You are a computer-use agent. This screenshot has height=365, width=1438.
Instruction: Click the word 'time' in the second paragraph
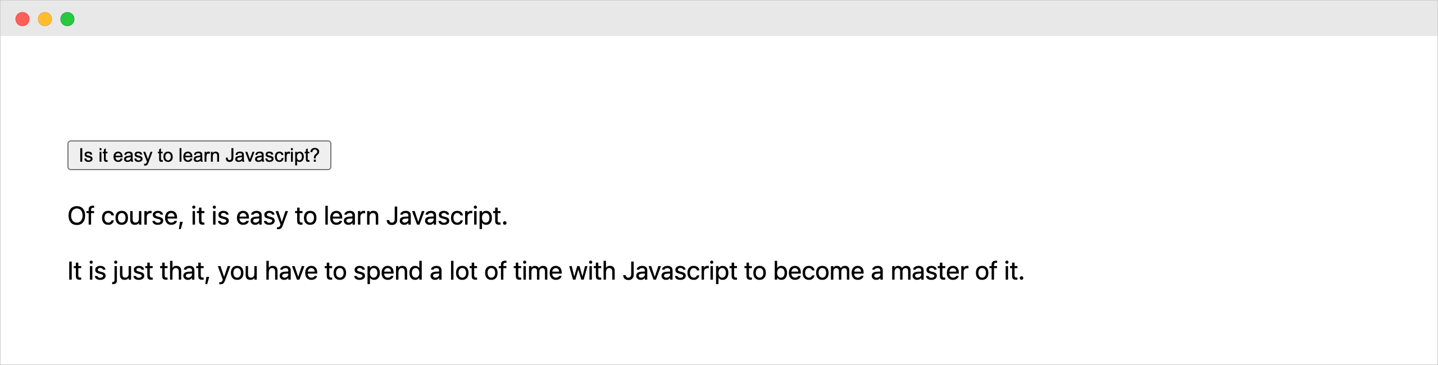(x=538, y=272)
